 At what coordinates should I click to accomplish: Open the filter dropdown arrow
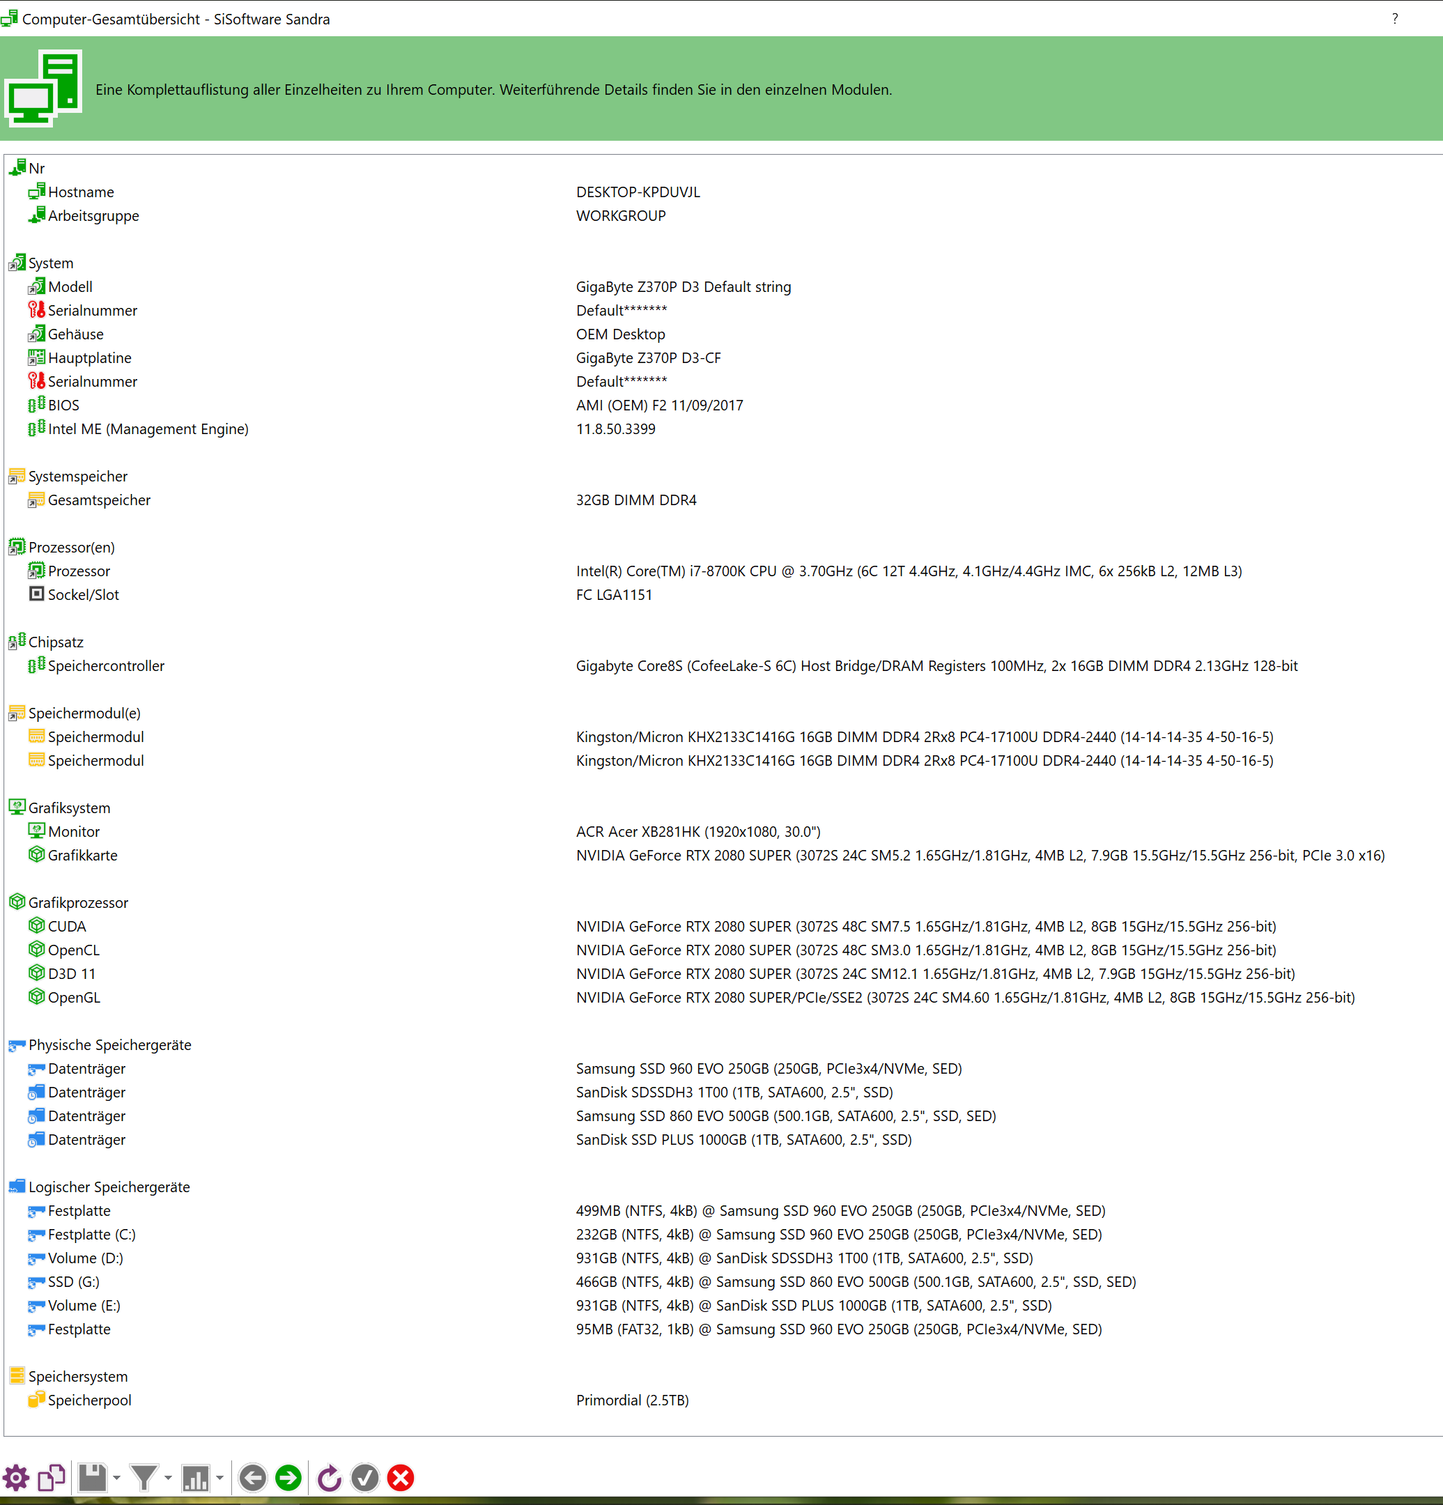click(168, 1478)
